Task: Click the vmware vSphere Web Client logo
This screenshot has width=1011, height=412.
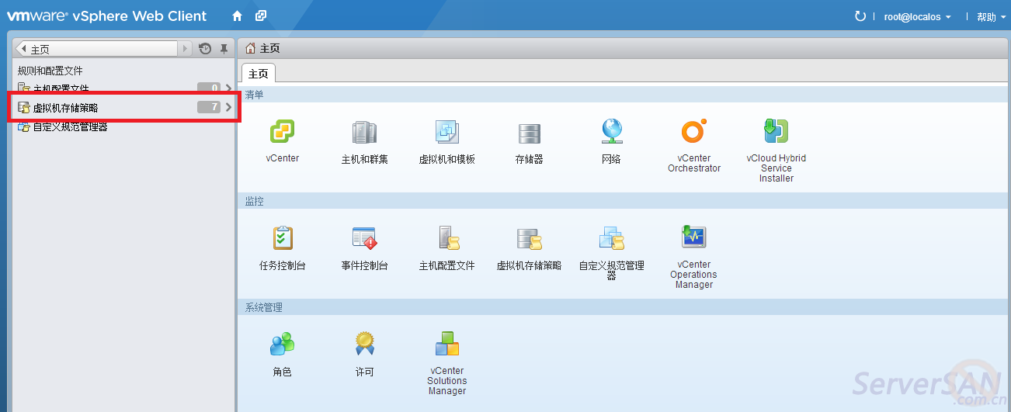Action: 106,16
